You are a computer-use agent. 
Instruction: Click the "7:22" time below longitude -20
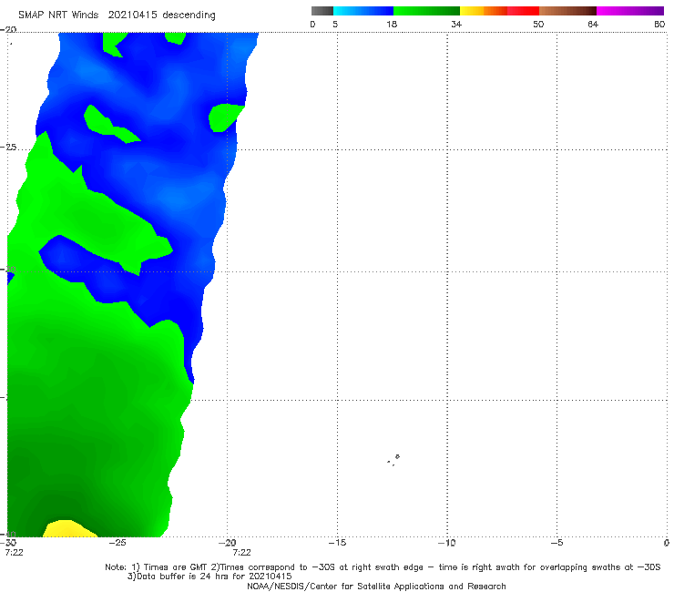pyautogui.click(x=241, y=553)
